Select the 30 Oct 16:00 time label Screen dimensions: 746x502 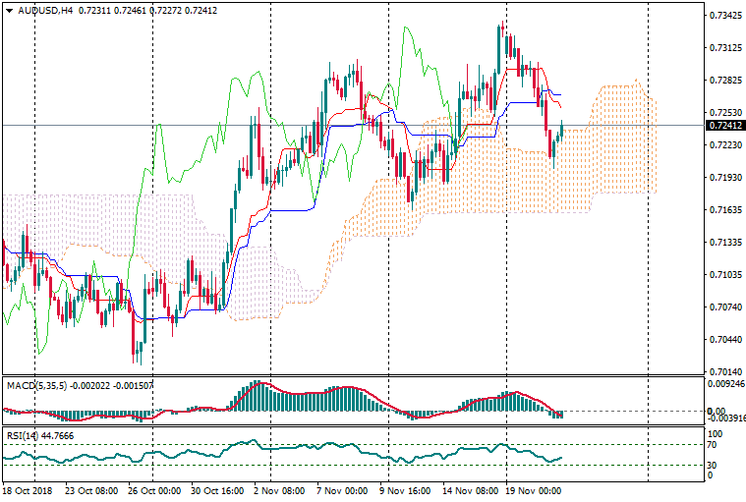point(215,489)
